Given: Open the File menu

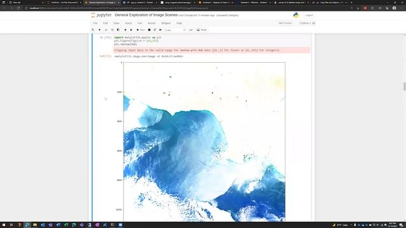Looking at the screenshot, I should point(95,23).
